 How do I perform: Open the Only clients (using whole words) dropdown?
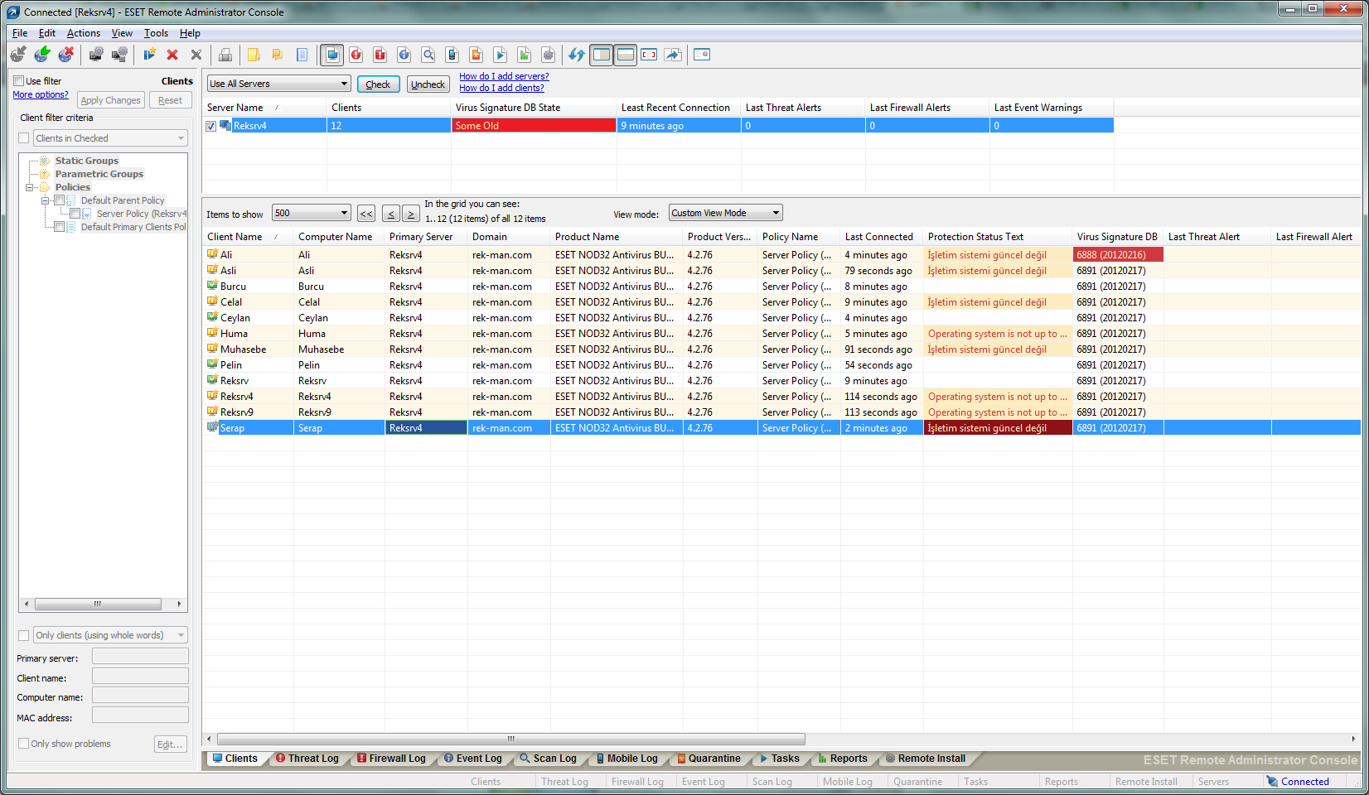point(110,635)
